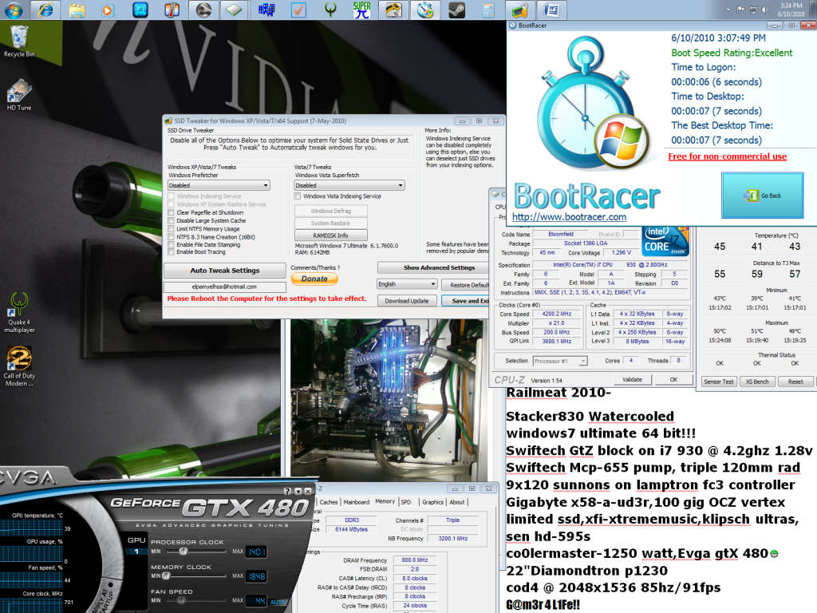Screen dimensions: 817x613
Task: Switch to Microsoft Word in the taskbar
Action: pos(551,10)
